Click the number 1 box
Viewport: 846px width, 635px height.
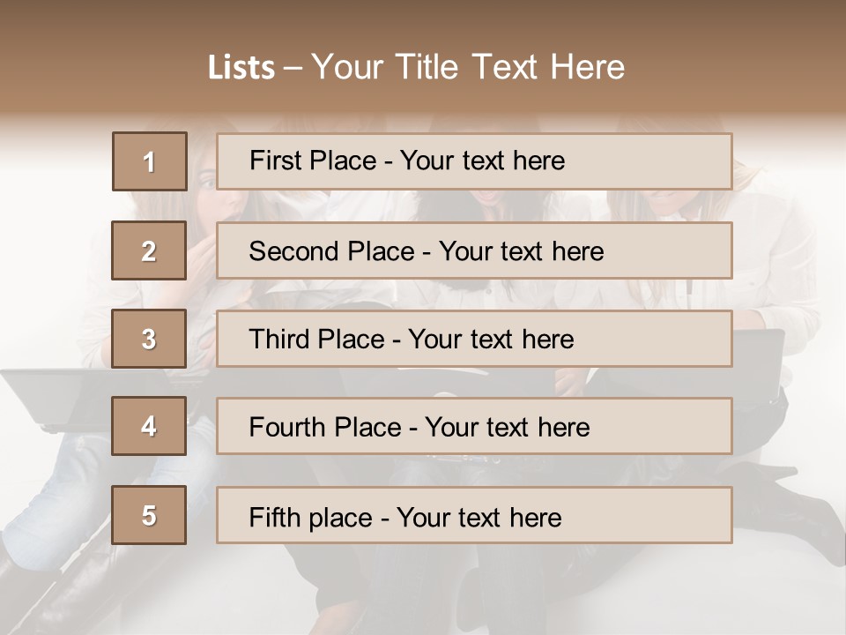click(149, 161)
